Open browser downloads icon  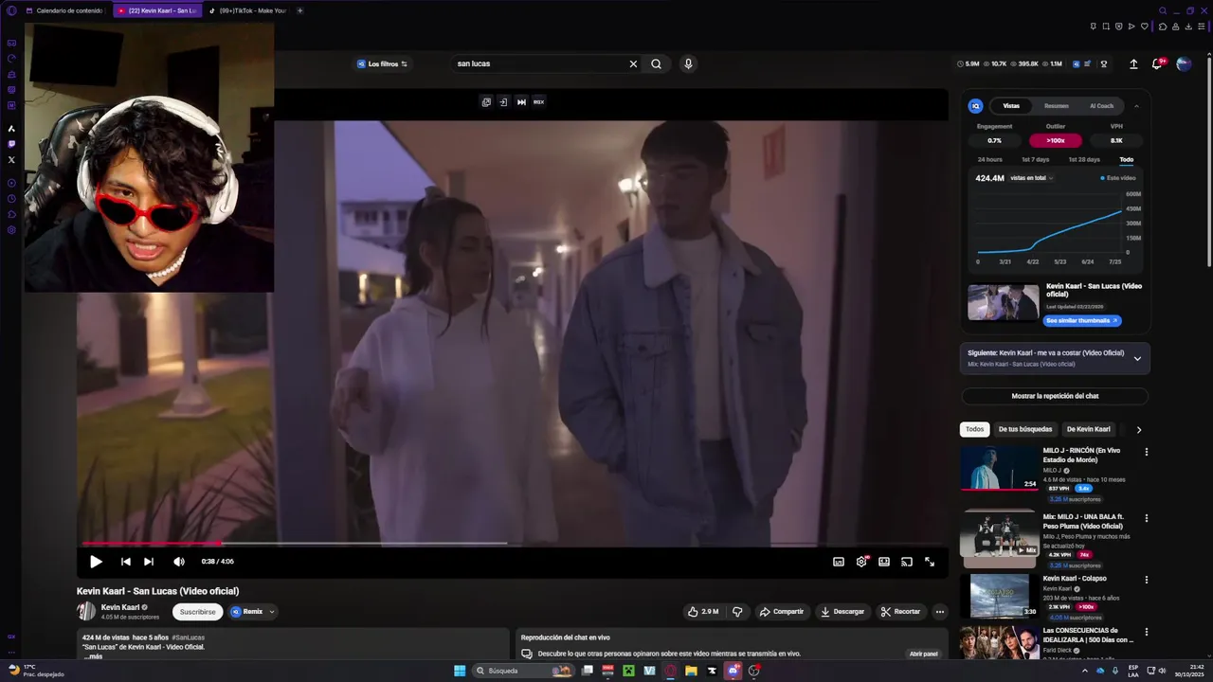point(1188,27)
